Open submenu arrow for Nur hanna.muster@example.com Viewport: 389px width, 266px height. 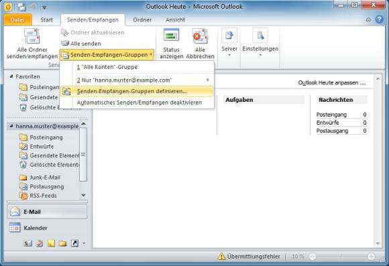click(x=208, y=80)
